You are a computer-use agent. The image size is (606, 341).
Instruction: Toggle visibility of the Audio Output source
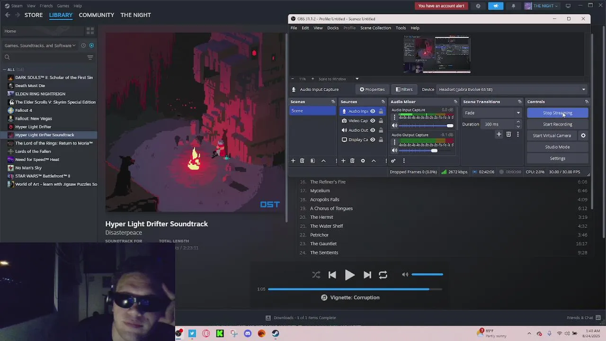[373, 130]
